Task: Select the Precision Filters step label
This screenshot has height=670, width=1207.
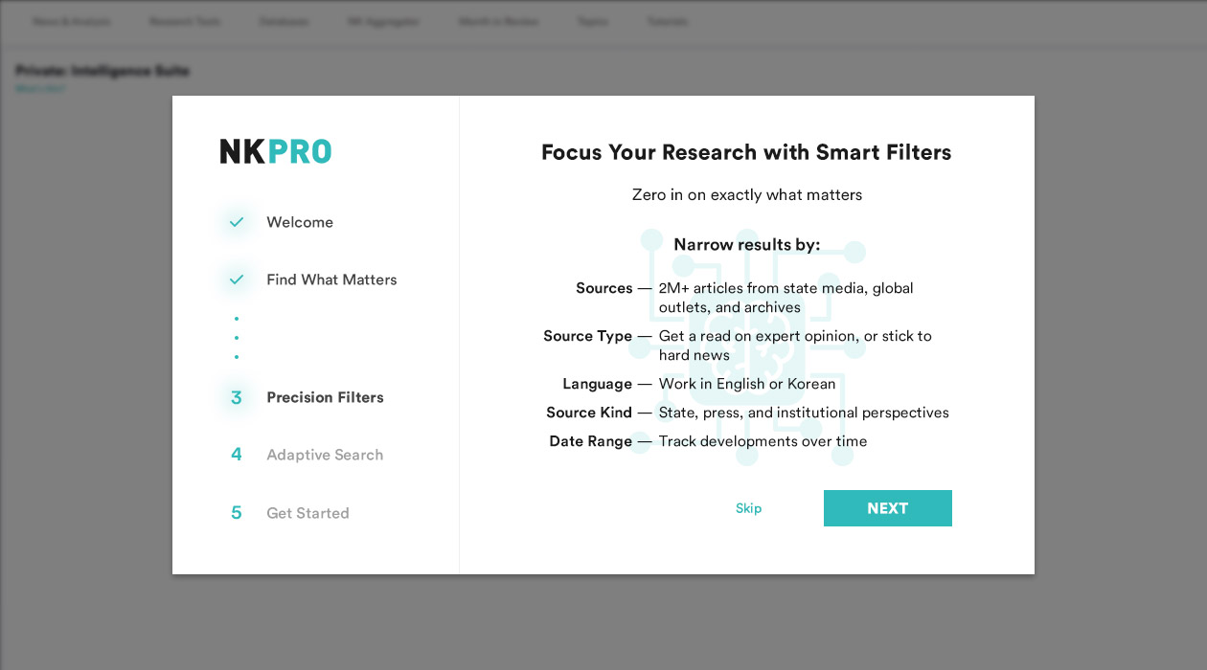Action: [x=325, y=397]
